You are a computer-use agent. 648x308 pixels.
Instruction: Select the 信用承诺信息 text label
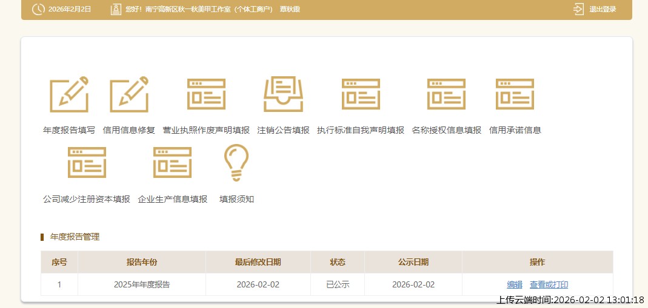[x=515, y=130]
